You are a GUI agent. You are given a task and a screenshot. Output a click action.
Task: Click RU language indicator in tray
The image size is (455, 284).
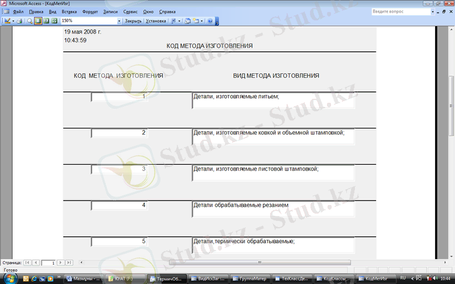(403, 278)
